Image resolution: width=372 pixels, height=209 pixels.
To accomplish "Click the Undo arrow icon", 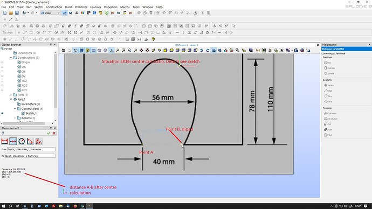I will (x=24, y=13).
